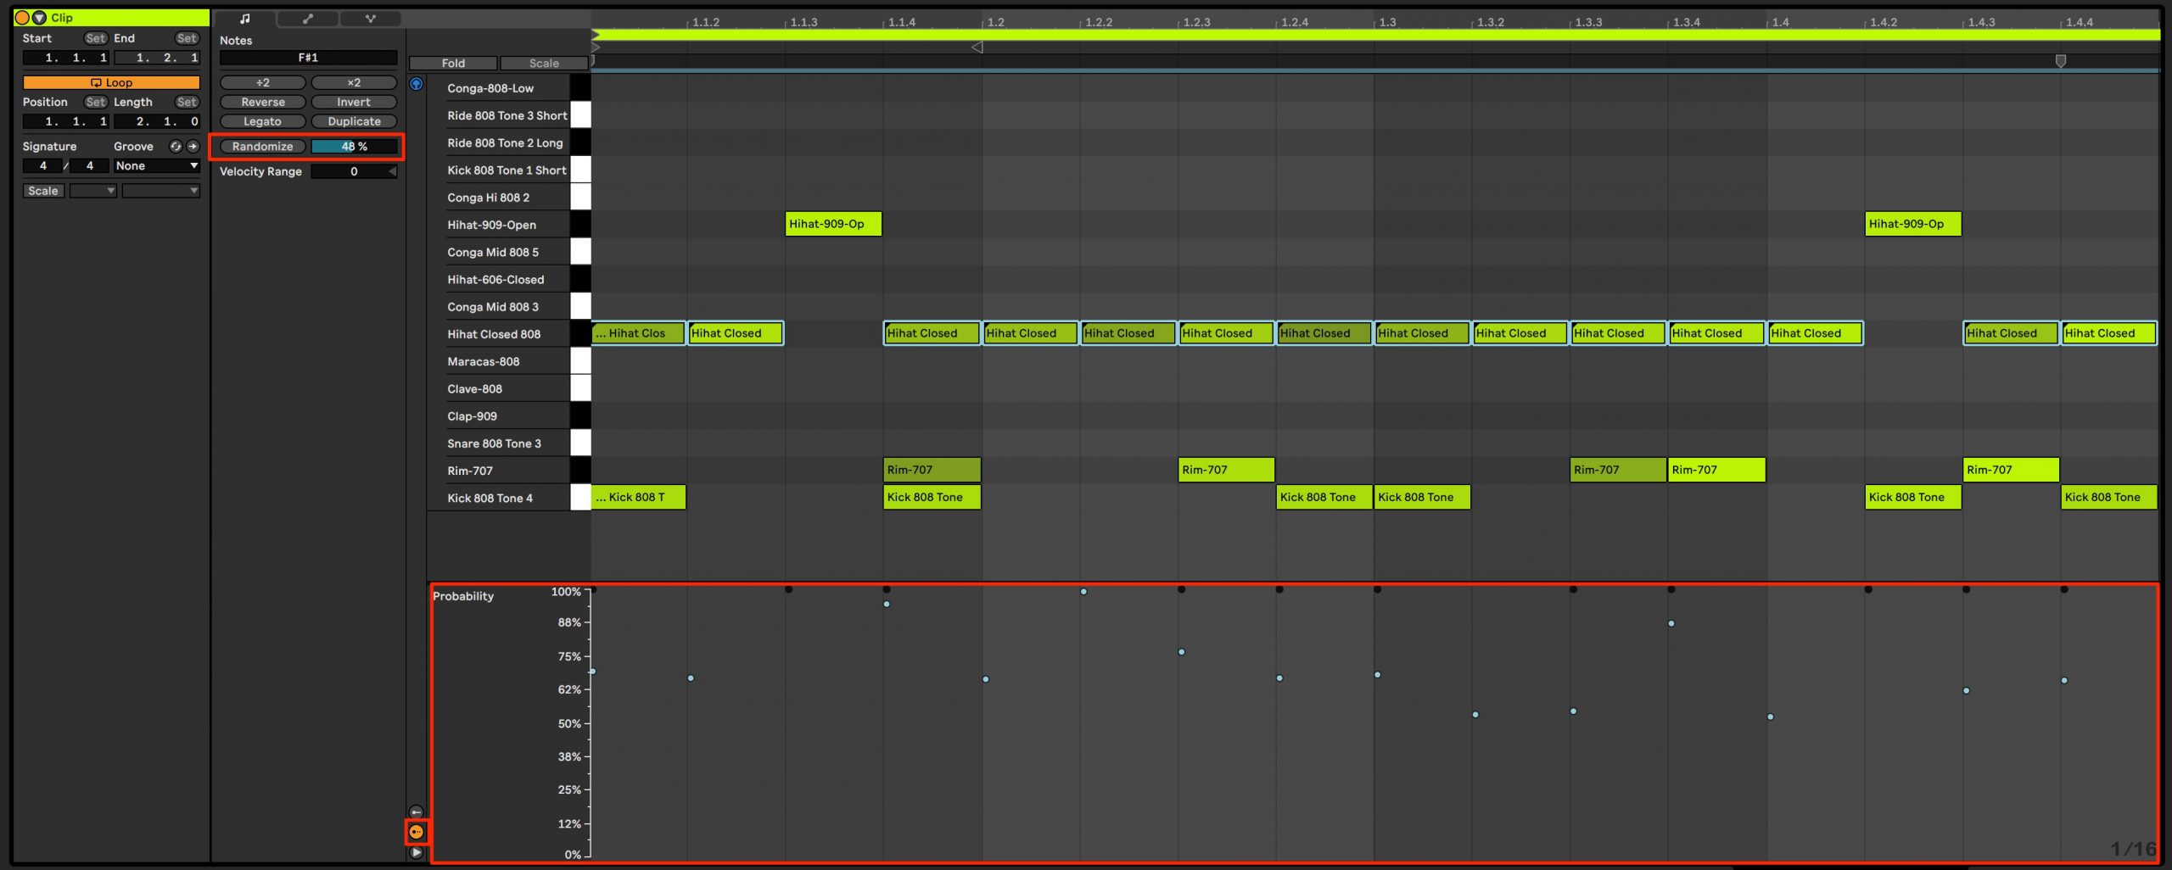Adjust the 48% randomize amount slider
Image resolution: width=2172 pixels, height=870 pixels.
click(x=354, y=147)
